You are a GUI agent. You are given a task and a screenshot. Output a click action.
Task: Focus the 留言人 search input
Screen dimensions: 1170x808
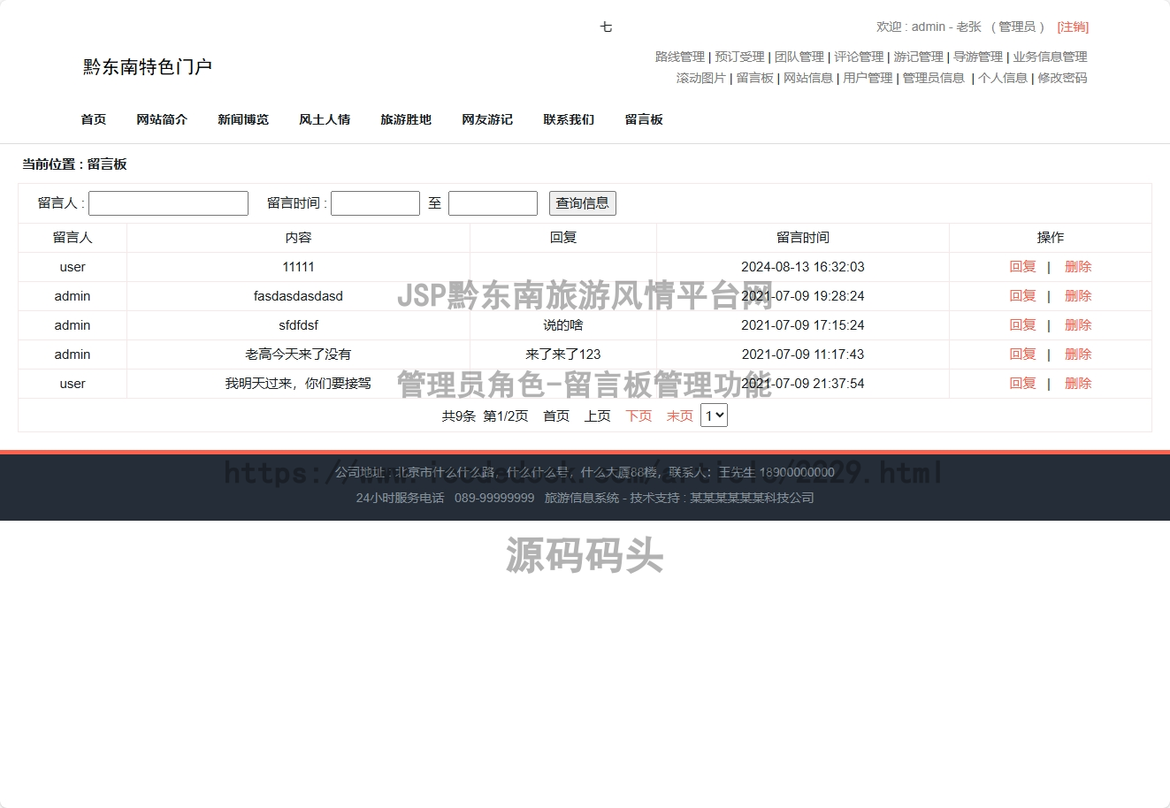pos(168,203)
